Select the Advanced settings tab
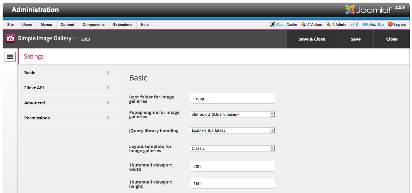Viewport: 412px width, 193px height. pos(67,103)
